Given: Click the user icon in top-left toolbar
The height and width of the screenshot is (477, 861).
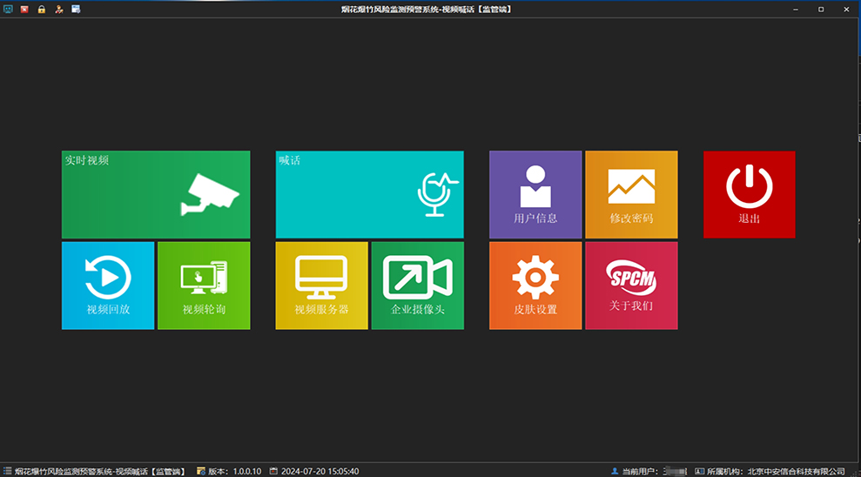Looking at the screenshot, I should coord(59,9).
